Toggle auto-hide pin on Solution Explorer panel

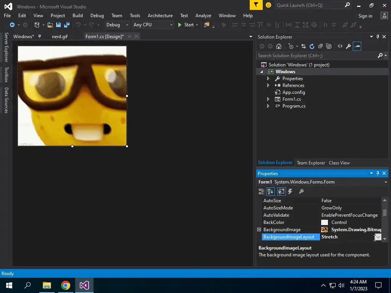point(378,37)
